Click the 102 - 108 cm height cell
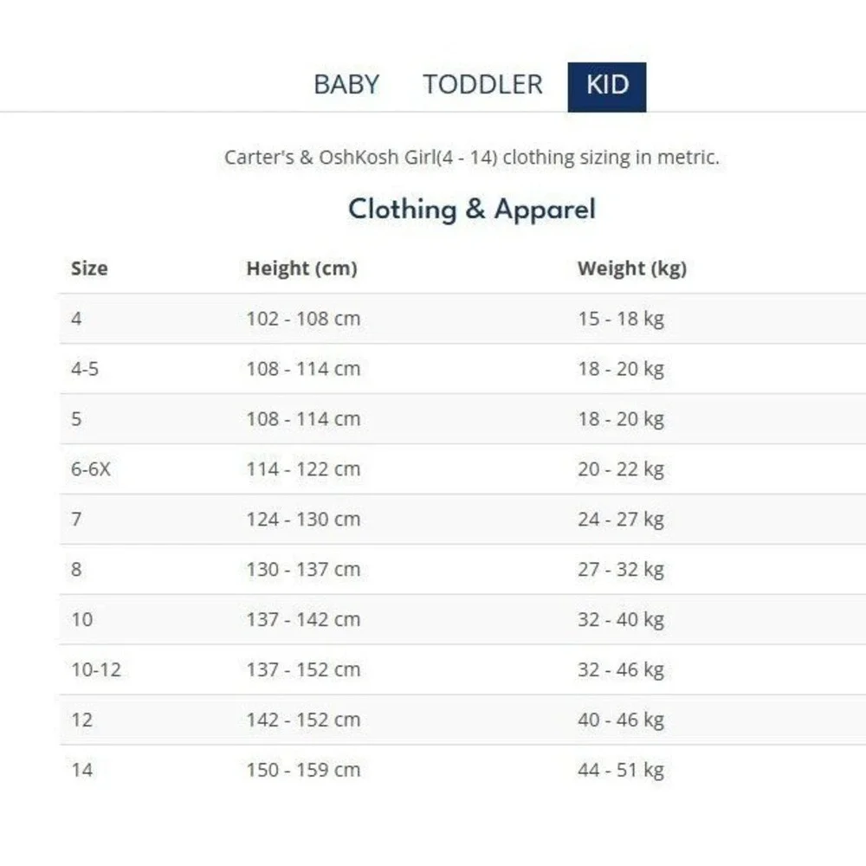866x866 pixels. [303, 319]
